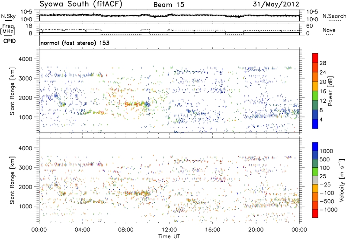Click 'Slant Range [km]' label of power panel
This screenshot has width=346, height=239.
click(12, 91)
